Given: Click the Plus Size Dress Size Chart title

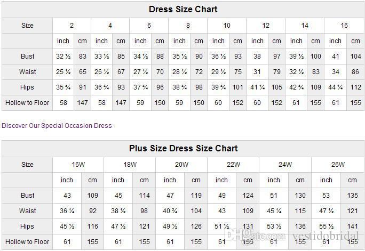Looking at the screenshot, I should [183, 149].
